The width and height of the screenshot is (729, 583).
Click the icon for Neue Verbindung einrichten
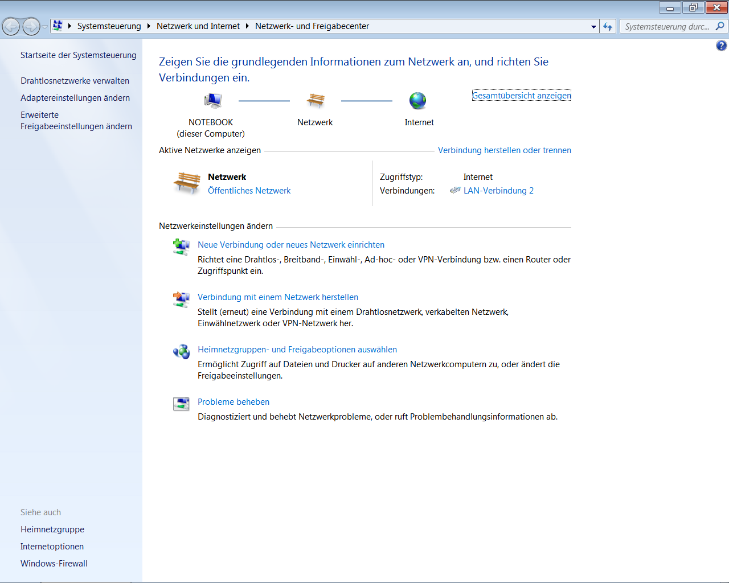(181, 247)
